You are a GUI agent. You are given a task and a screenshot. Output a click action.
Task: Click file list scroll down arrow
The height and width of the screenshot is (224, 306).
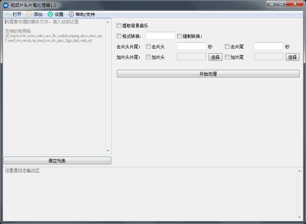pos(108,151)
